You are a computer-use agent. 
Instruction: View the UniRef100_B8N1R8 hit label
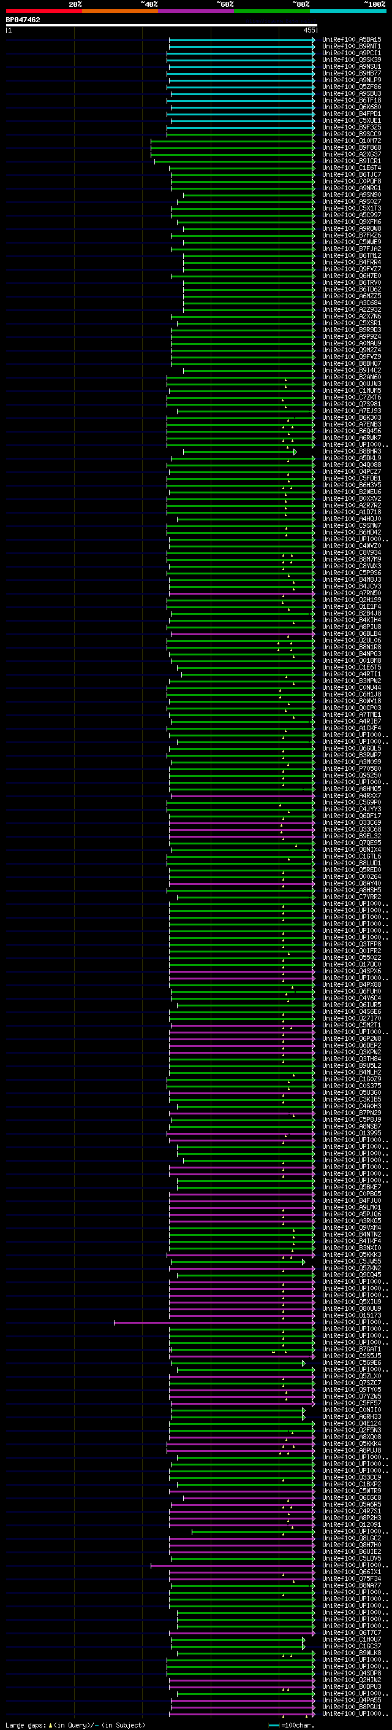click(x=352, y=647)
